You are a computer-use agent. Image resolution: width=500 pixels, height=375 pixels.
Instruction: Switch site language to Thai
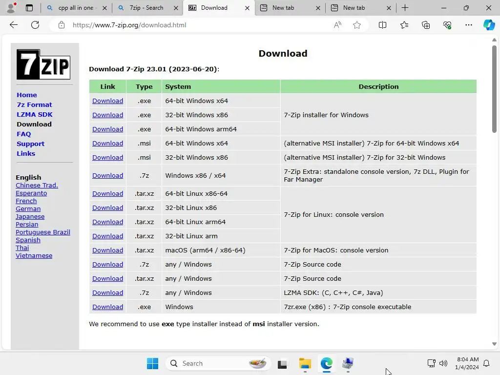(22, 248)
